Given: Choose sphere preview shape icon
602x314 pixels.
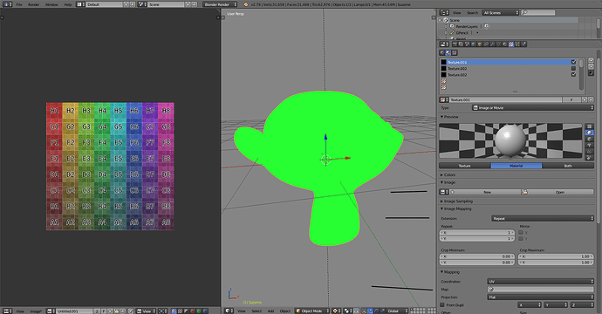Looking at the screenshot, I should coord(589,133).
